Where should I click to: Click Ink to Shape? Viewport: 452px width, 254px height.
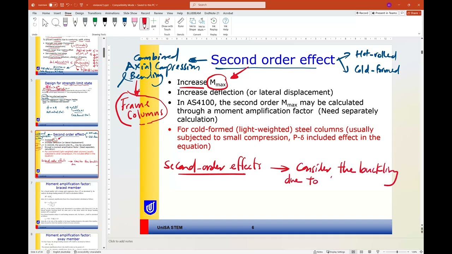192,24
